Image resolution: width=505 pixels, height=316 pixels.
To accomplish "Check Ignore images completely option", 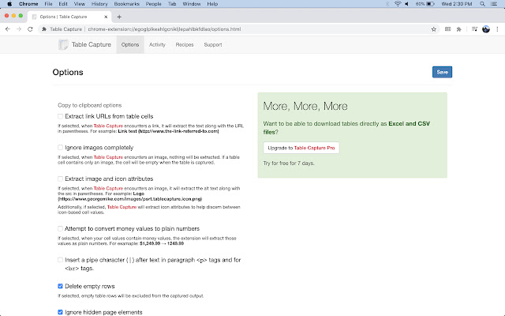I will pos(61,148).
